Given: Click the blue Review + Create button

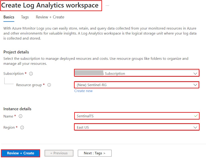Looking at the screenshot, I should point(21,153).
